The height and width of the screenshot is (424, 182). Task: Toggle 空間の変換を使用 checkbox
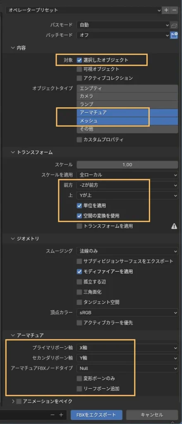[x=79, y=216]
